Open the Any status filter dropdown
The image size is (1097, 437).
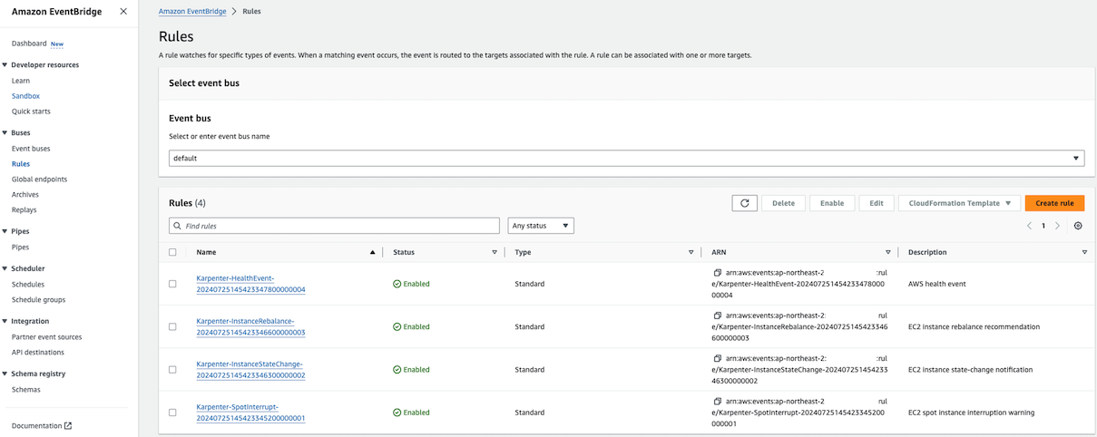541,226
